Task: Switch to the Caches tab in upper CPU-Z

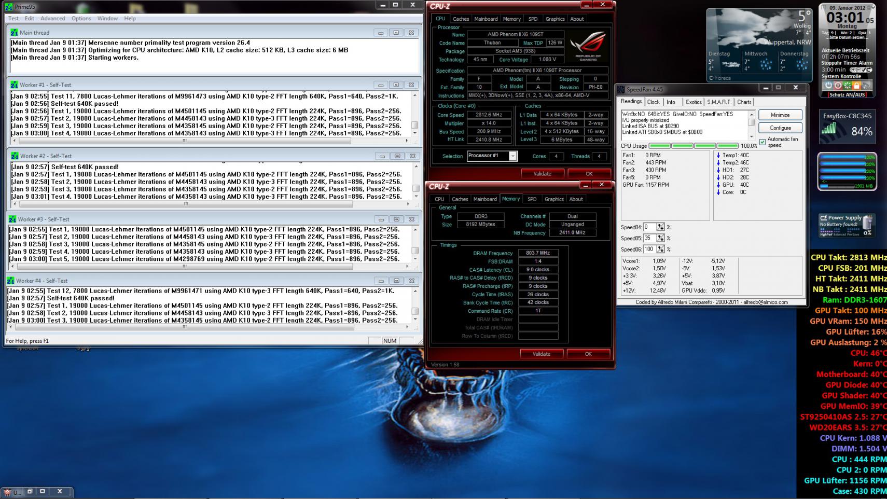Action: [461, 19]
